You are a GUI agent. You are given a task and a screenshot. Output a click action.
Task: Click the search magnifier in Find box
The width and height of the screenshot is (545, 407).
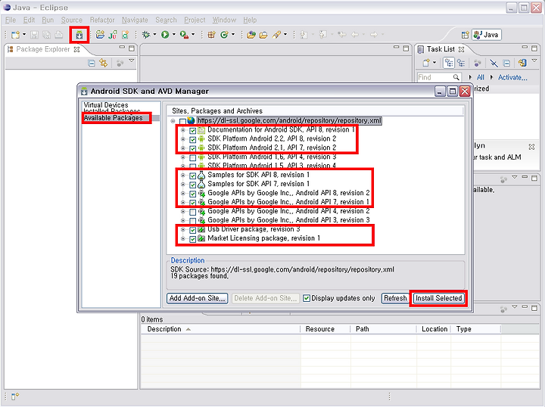coord(456,77)
